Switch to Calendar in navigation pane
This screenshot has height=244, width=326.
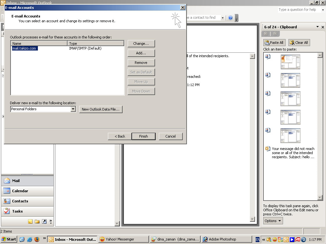point(27,191)
